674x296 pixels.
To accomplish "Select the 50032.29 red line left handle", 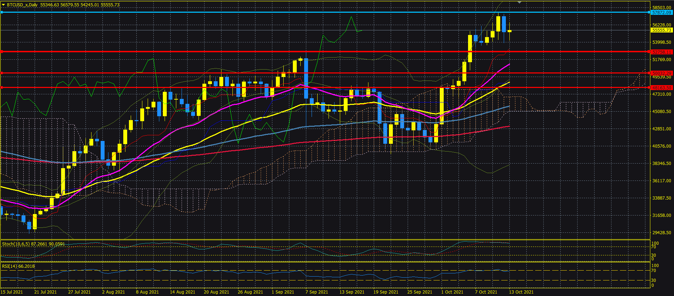I will click(x=2, y=73).
